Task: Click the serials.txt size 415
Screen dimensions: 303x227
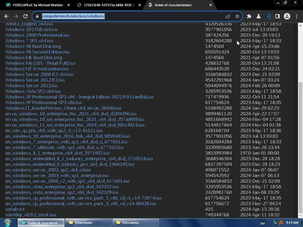Action: point(209,209)
